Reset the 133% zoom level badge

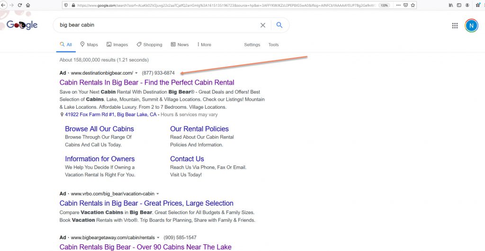(x=384, y=5)
